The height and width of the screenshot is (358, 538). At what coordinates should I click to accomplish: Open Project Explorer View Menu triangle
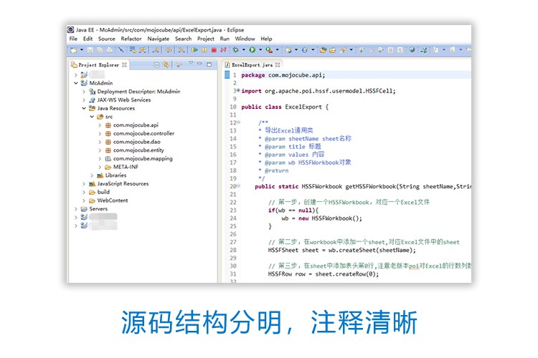pos(191,63)
